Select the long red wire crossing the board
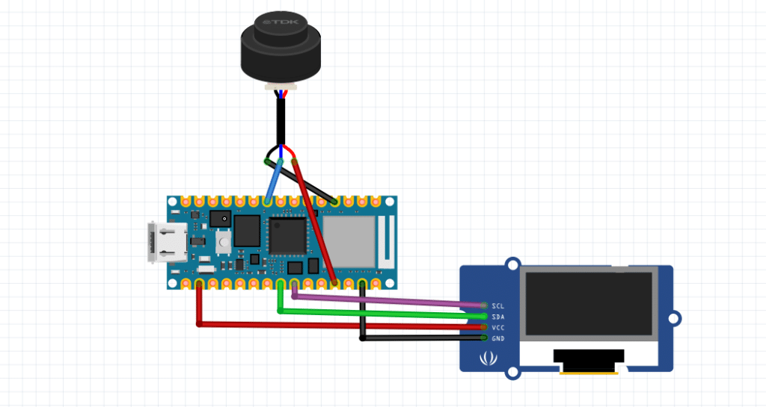766x407 pixels. 314,221
